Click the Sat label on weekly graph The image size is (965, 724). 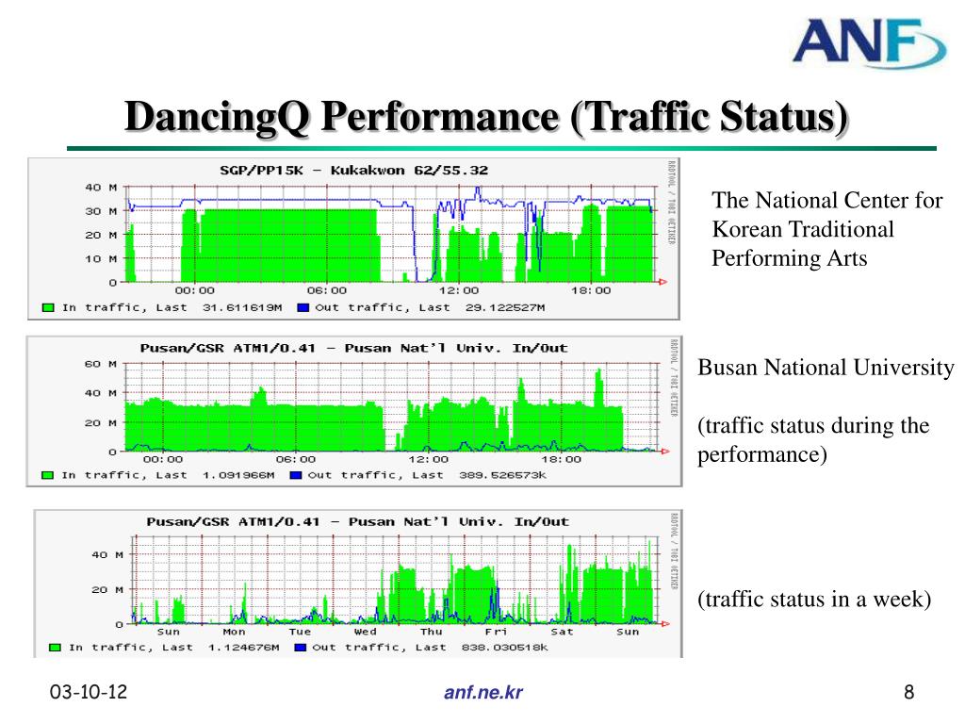pos(562,632)
